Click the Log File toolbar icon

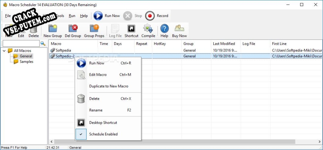[115, 28]
